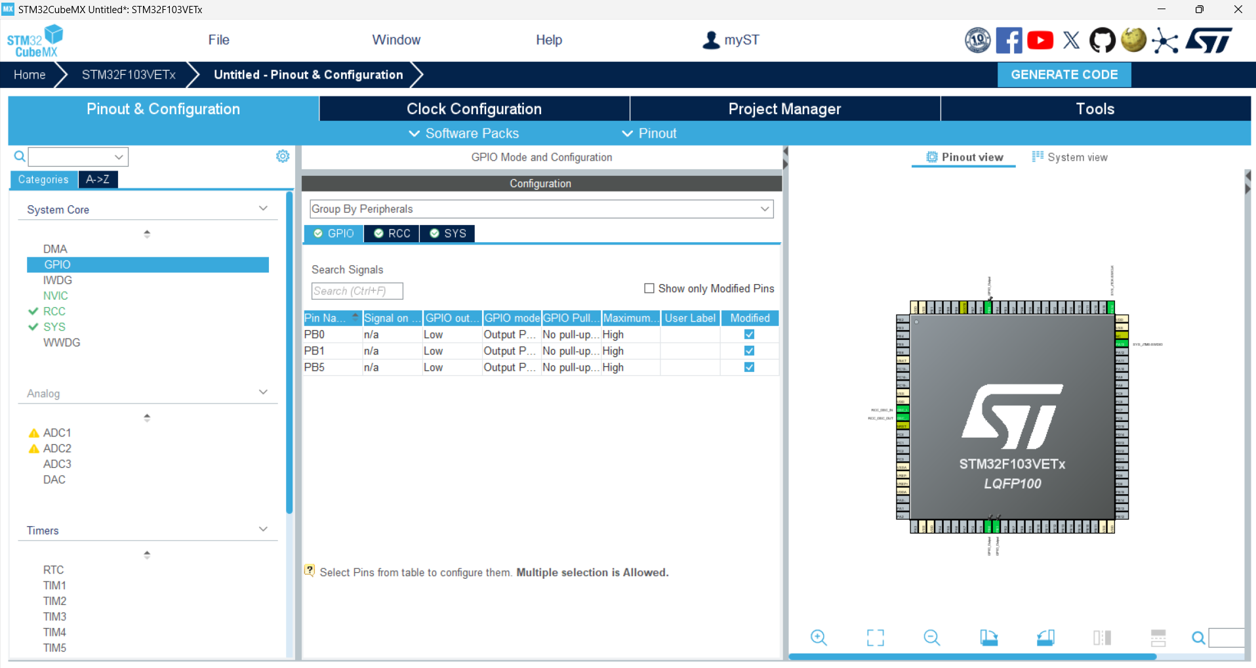Open the Help menu

click(x=549, y=40)
